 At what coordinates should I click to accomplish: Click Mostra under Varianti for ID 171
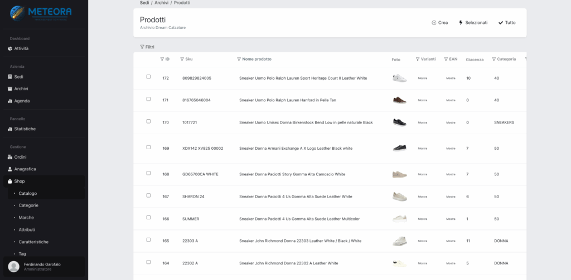pos(422,100)
